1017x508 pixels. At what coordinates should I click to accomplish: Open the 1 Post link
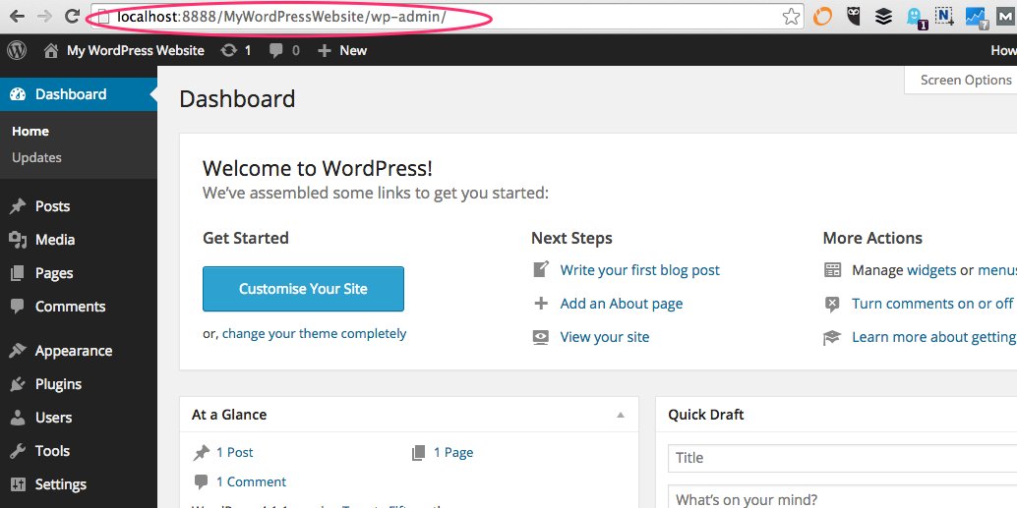pyautogui.click(x=235, y=452)
